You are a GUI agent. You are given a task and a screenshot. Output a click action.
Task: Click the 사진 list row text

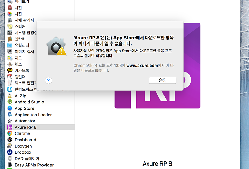coord(18,14)
